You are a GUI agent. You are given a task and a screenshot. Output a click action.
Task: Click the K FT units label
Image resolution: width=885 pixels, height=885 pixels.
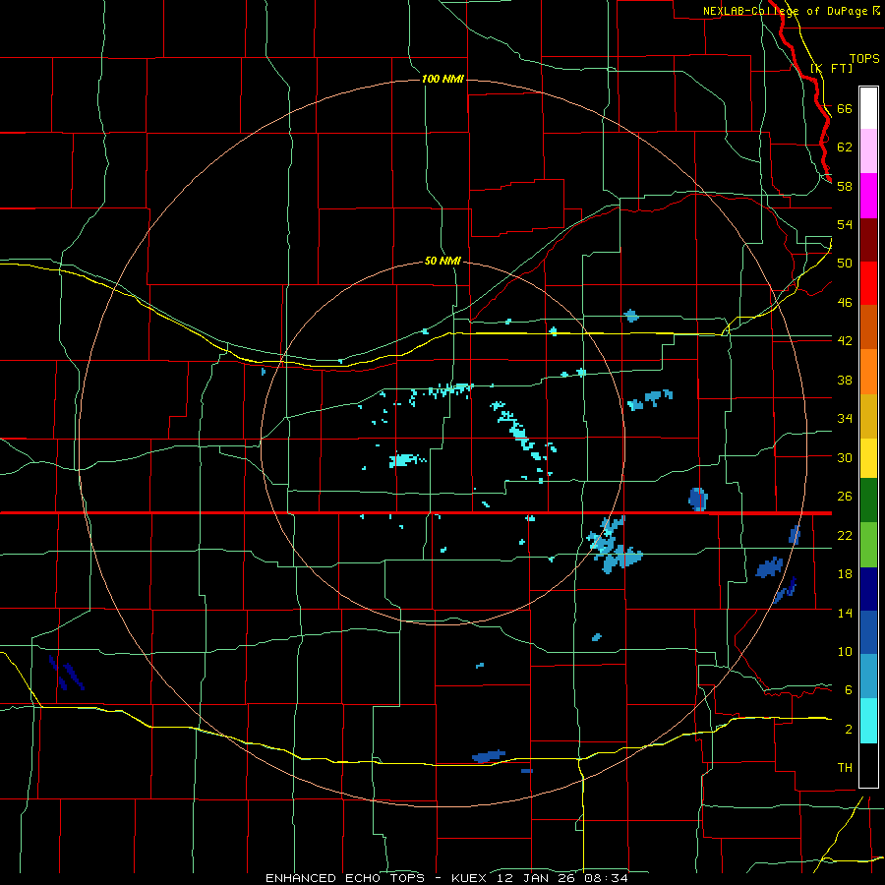[831, 68]
